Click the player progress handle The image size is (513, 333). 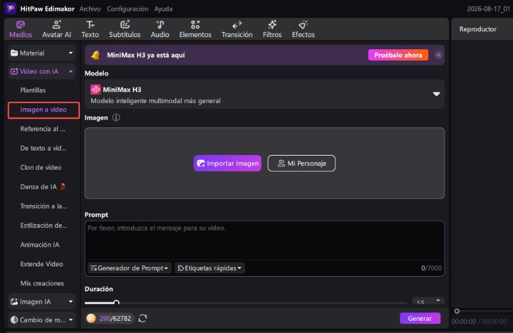click(457, 311)
